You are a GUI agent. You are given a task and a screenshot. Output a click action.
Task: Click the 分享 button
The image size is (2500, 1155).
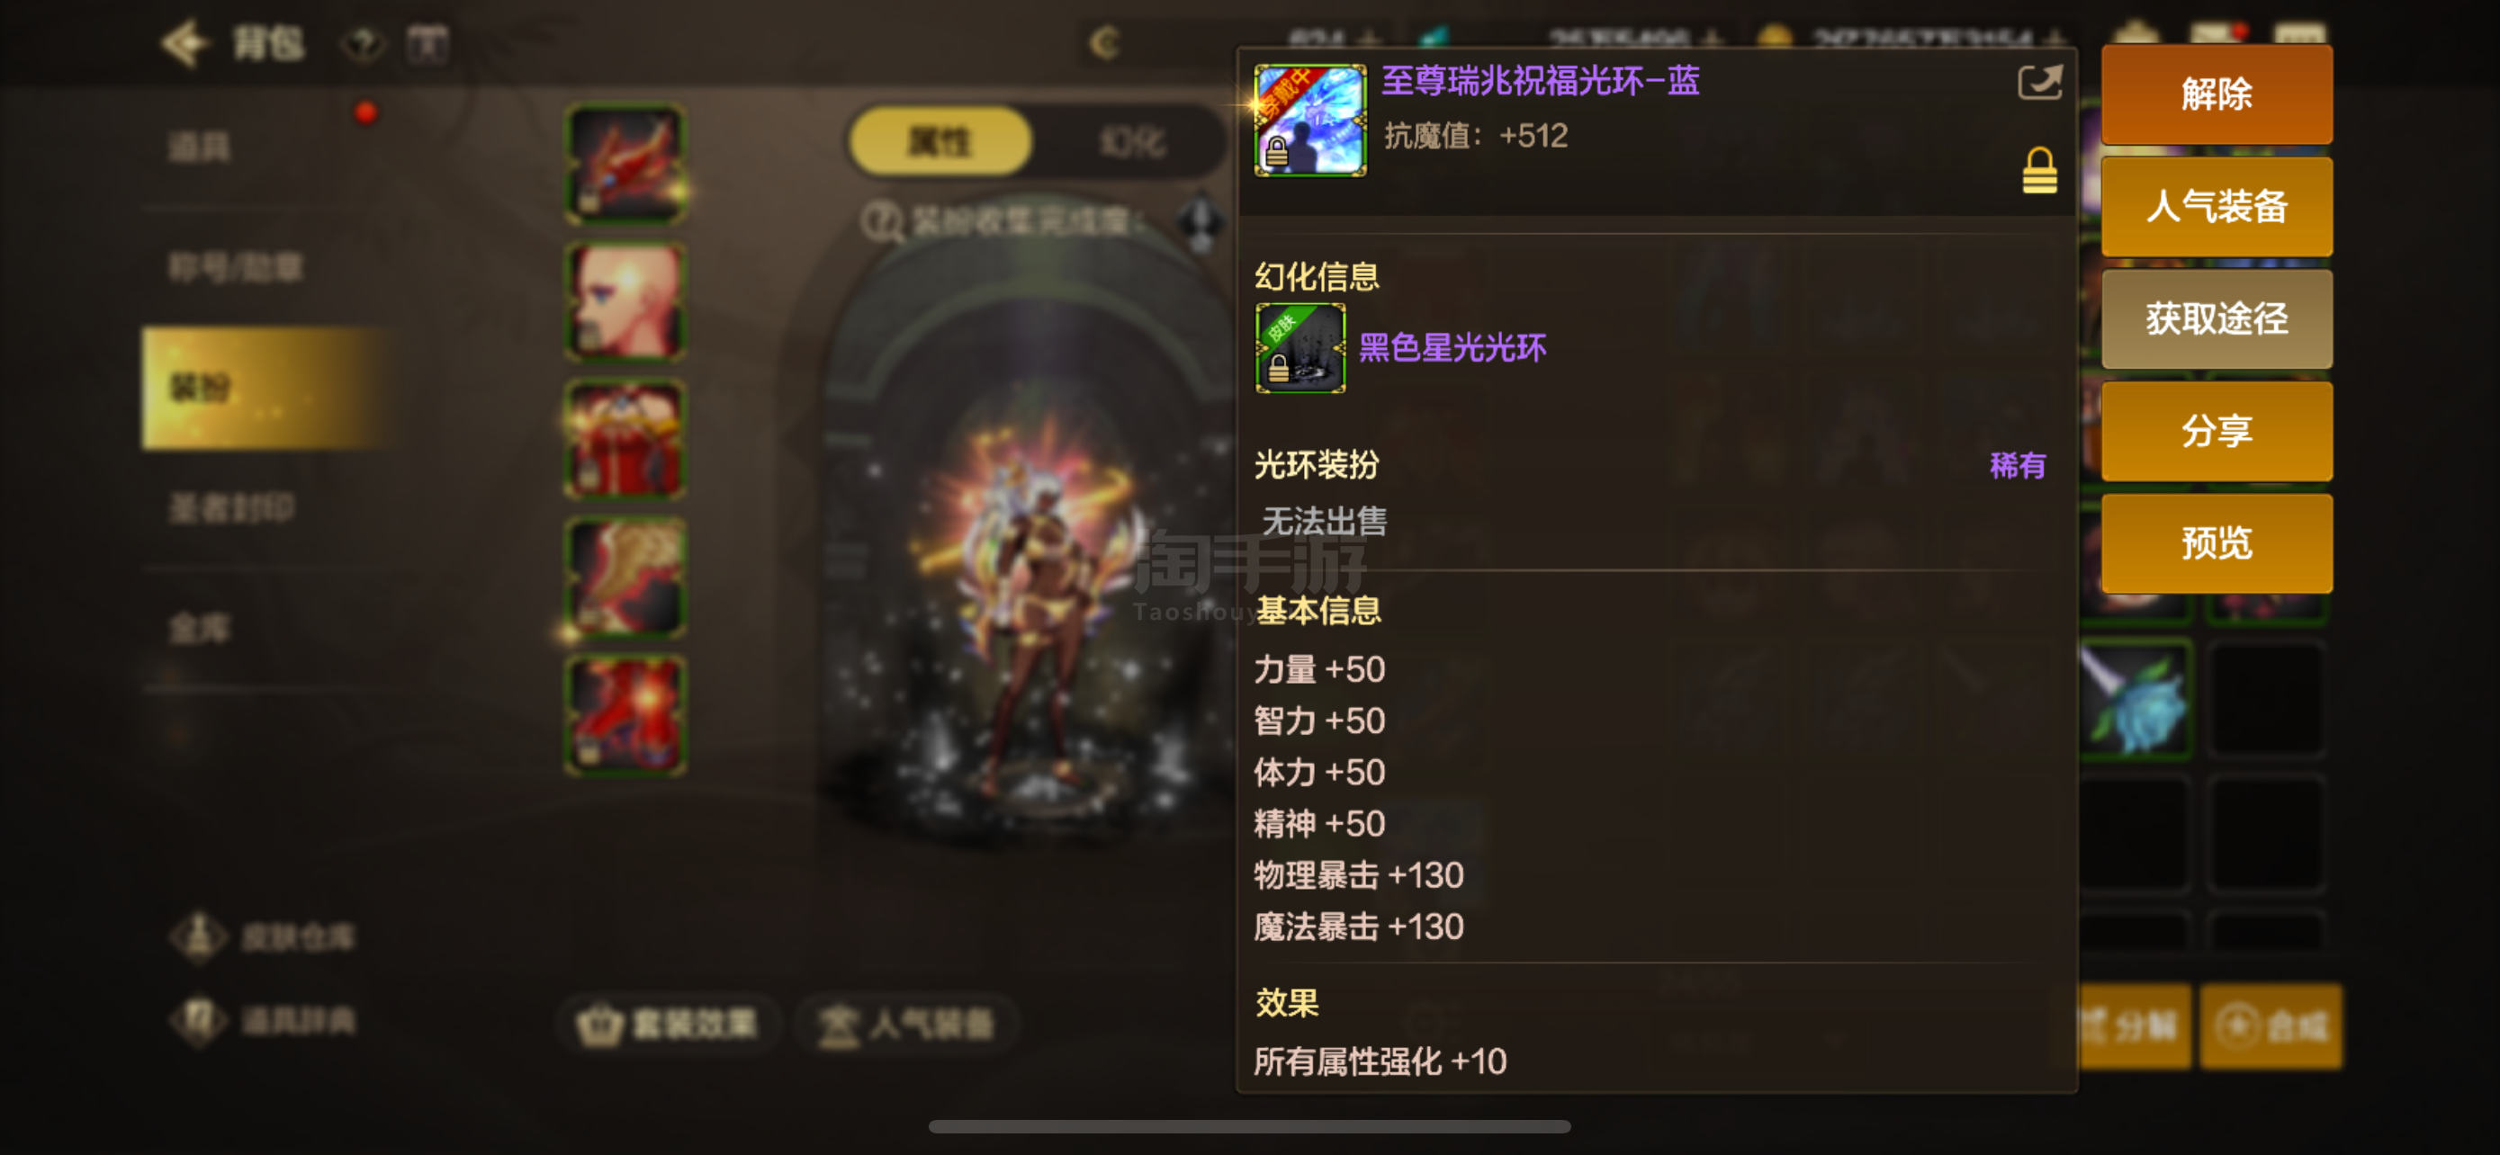(x=2216, y=432)
